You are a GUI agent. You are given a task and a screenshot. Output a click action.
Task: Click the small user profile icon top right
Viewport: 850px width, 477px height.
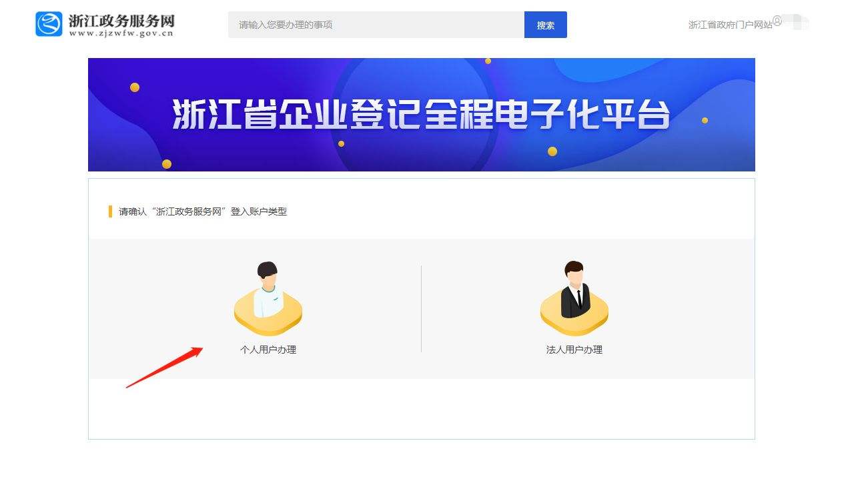pos(777,21)
